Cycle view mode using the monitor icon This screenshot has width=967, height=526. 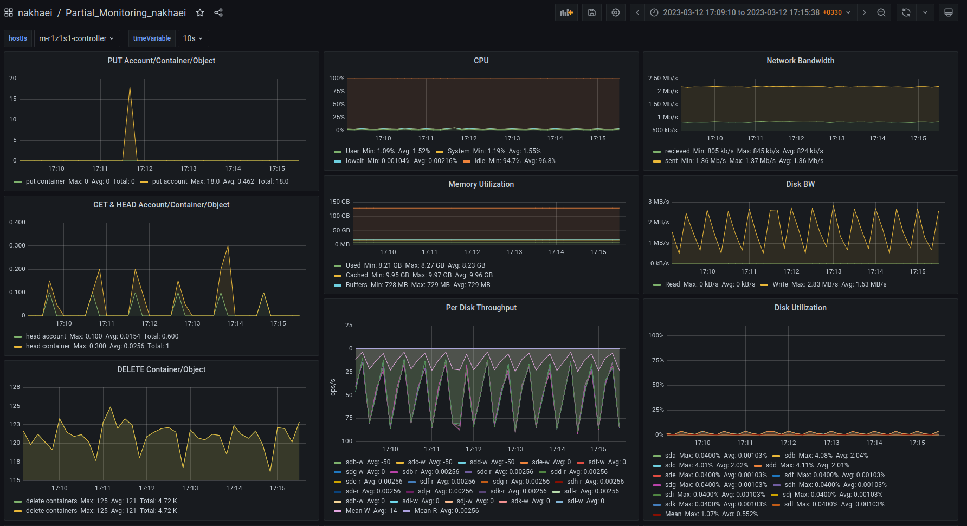[949, 12]
